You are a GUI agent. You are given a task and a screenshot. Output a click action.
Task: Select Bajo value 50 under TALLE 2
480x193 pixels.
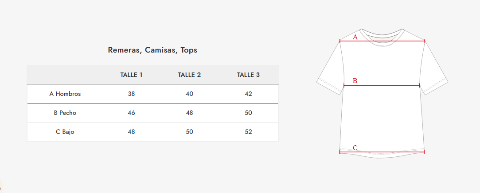[189, 132]
